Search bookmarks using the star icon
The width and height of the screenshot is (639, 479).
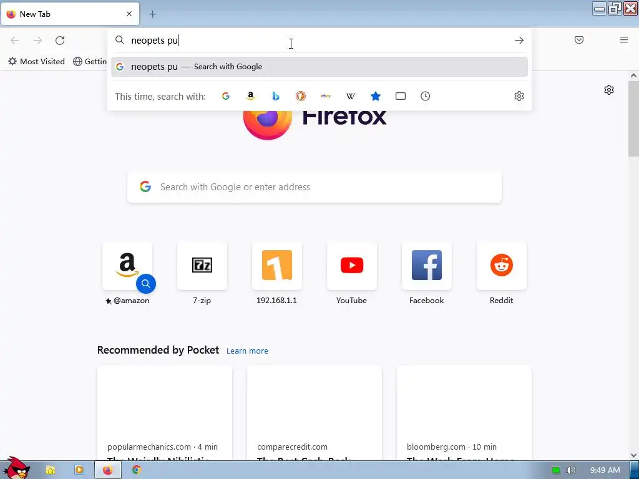click(375, 96)
